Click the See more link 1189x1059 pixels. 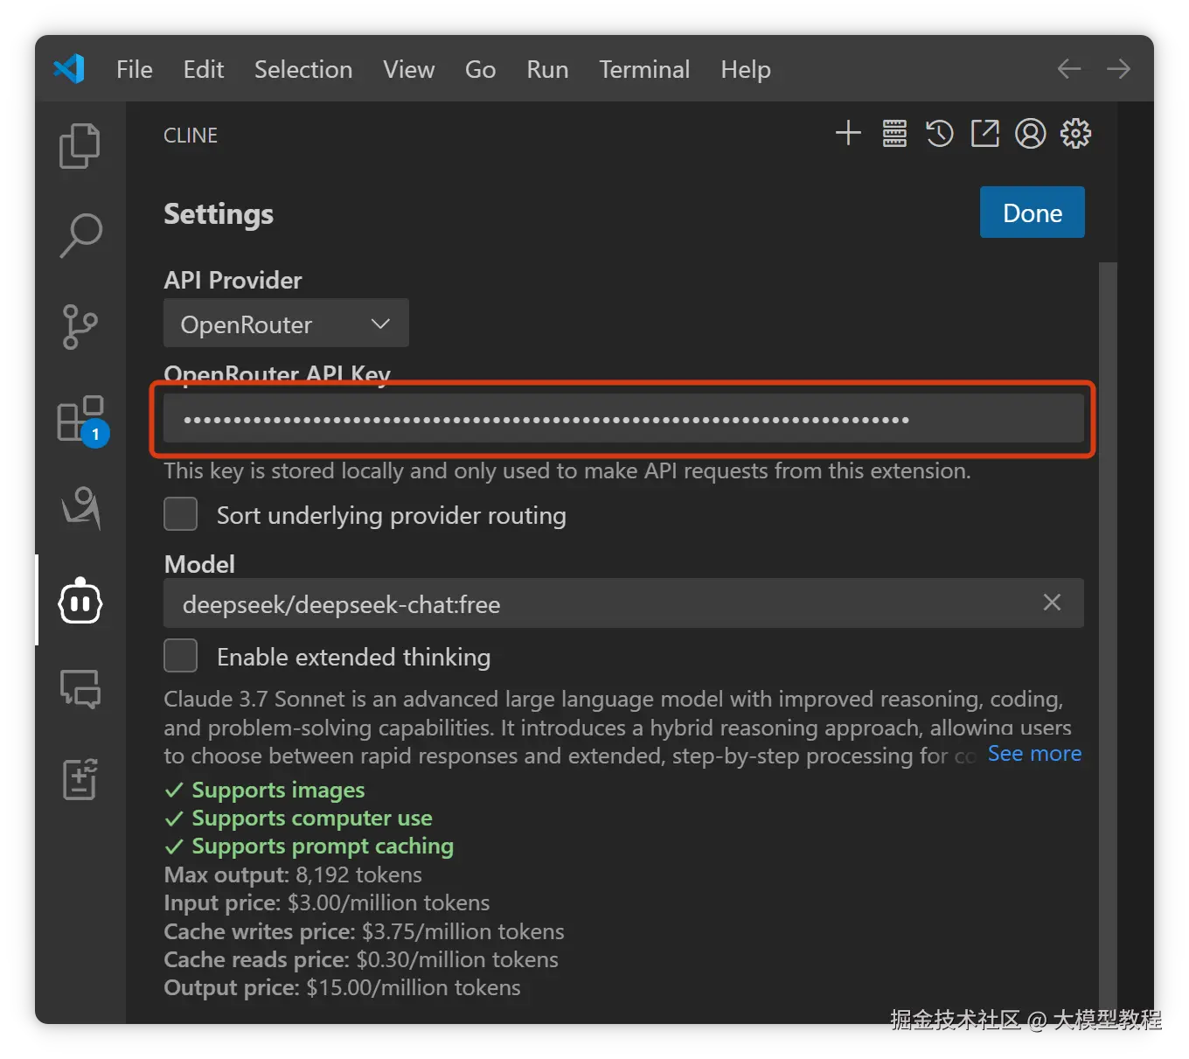pyautogui.click(x=1034, y=754)
